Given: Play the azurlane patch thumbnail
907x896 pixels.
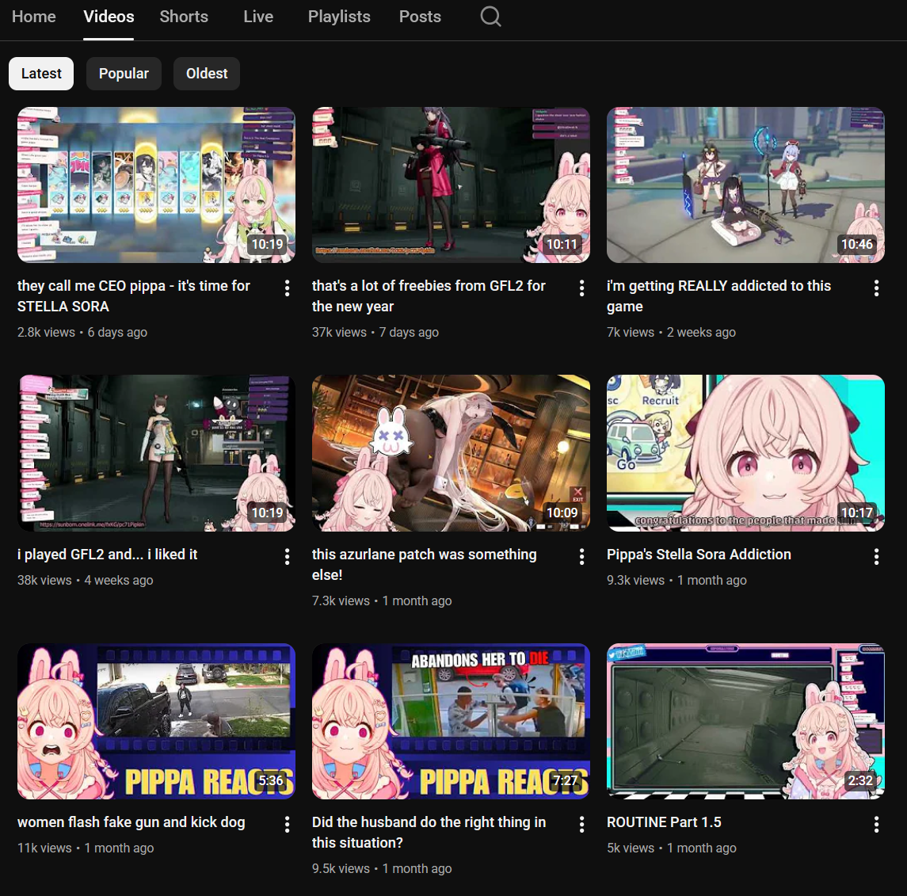Looking at the screenshot, I should pos(451,453).
